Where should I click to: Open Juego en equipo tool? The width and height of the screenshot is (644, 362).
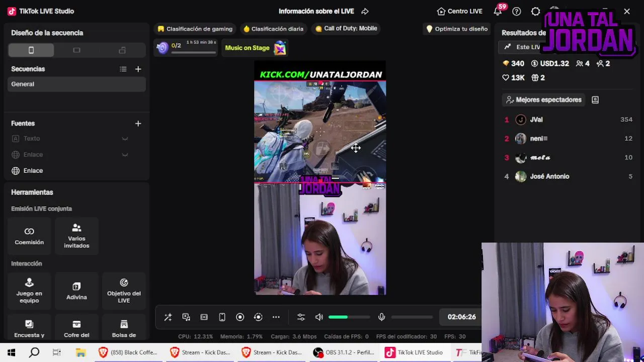(x=29, y=291)
